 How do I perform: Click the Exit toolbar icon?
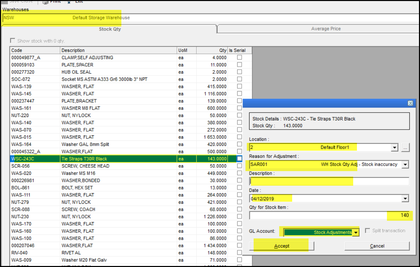[x=69, y=2]
